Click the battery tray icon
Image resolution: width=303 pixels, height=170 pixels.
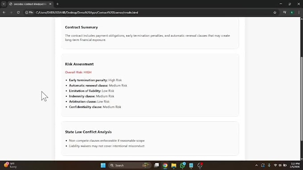285,165
